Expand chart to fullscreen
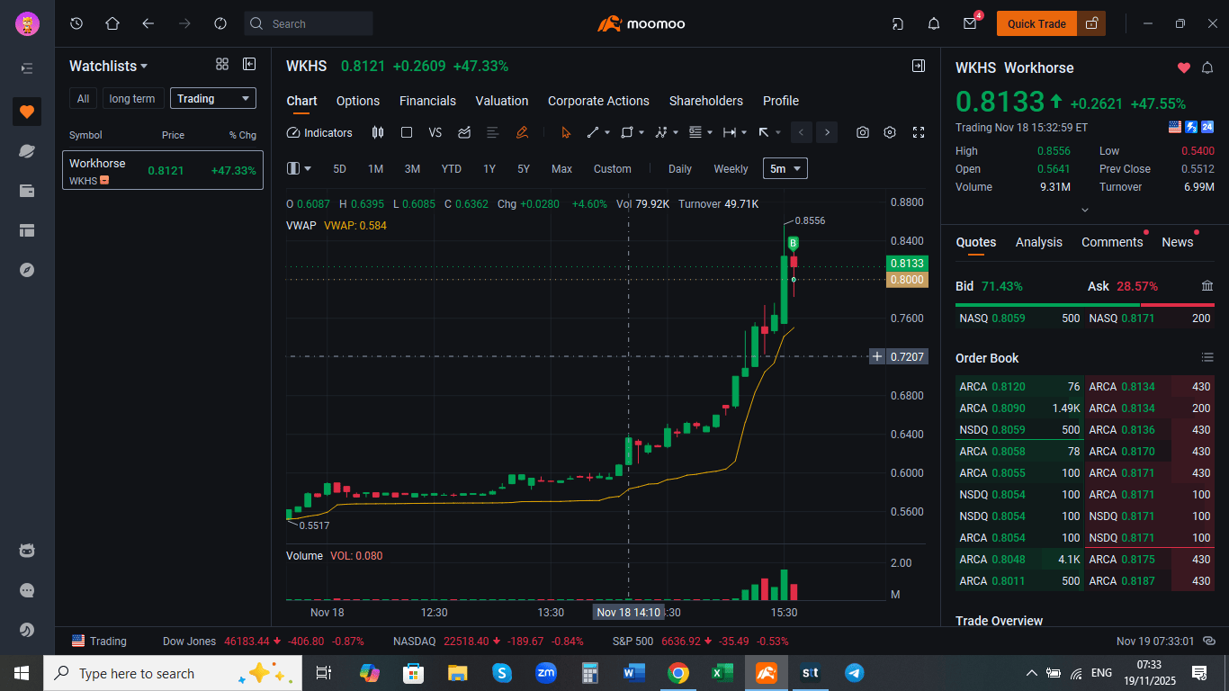This screenshot has height=691, width=1229. point(919,132)
